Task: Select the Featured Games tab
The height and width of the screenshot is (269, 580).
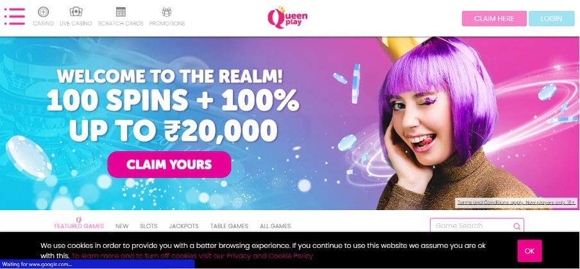Action: pos(79,225)
